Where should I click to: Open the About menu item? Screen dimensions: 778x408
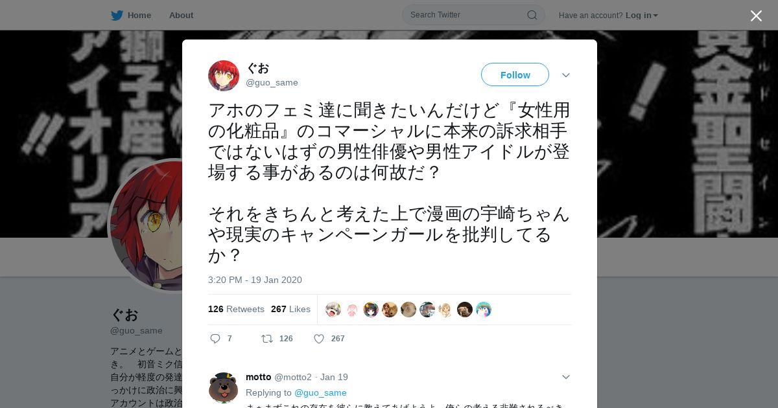click(181, 15)
